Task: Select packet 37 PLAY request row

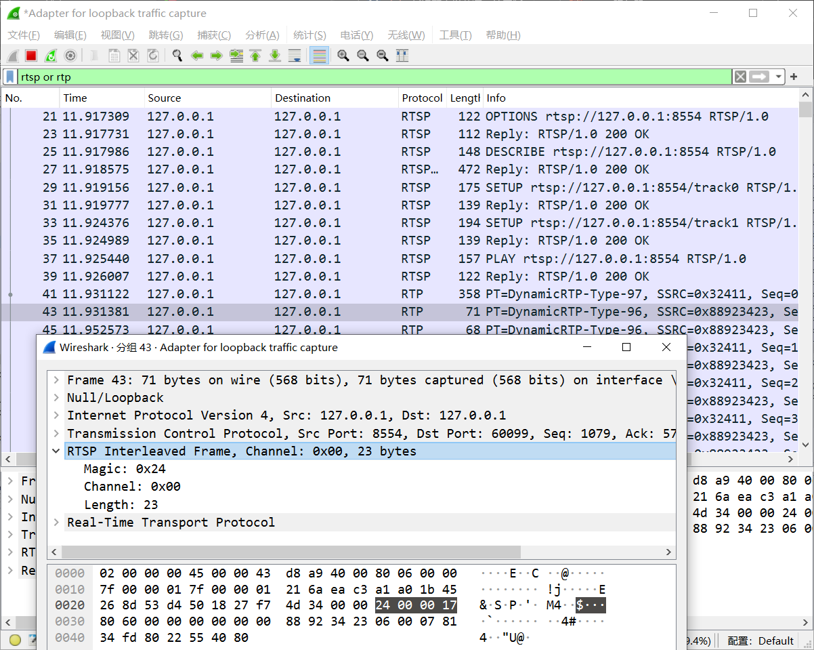Action: [400, 259]
